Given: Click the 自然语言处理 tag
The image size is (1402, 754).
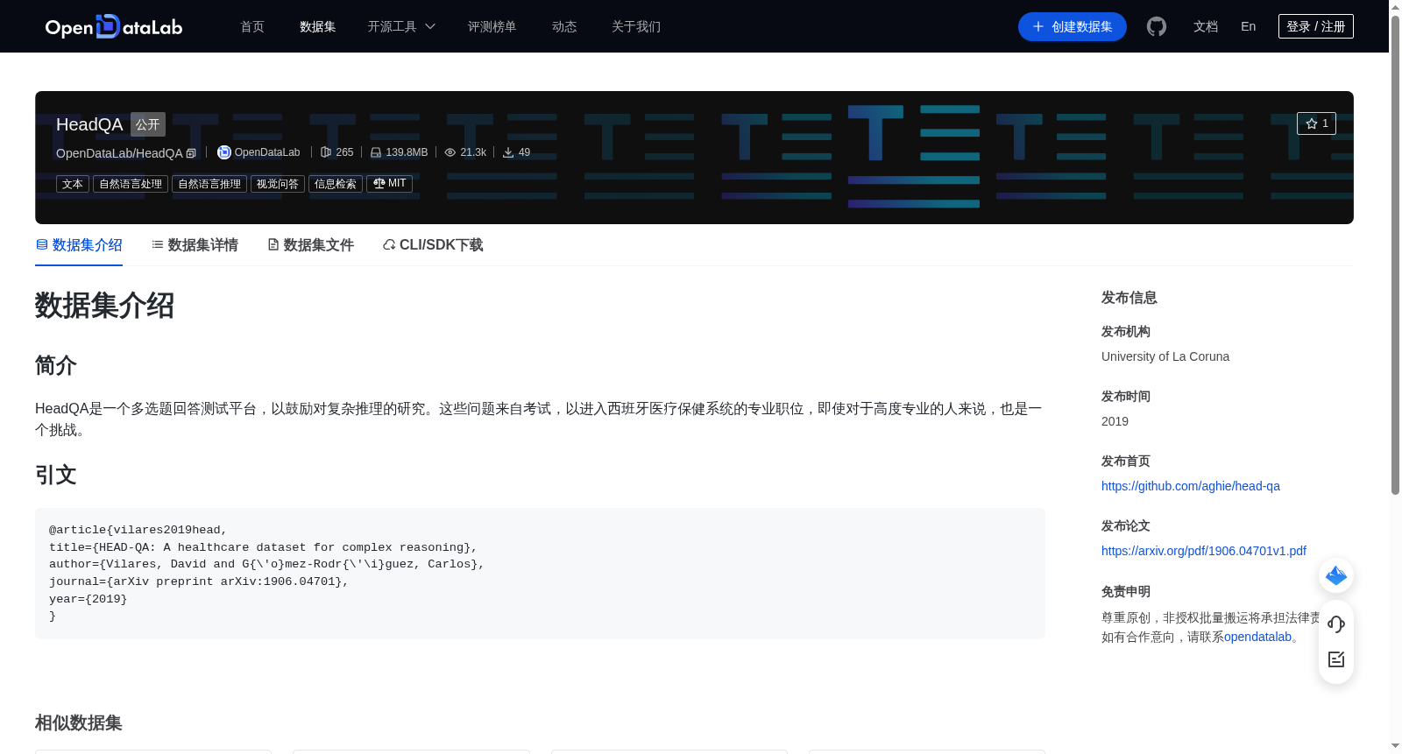Looking at the screenshot, I should pyautogui.click(x=131, y=184).
